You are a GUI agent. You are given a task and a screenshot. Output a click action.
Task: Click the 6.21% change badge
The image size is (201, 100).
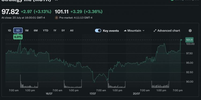(x=18, y=37)
